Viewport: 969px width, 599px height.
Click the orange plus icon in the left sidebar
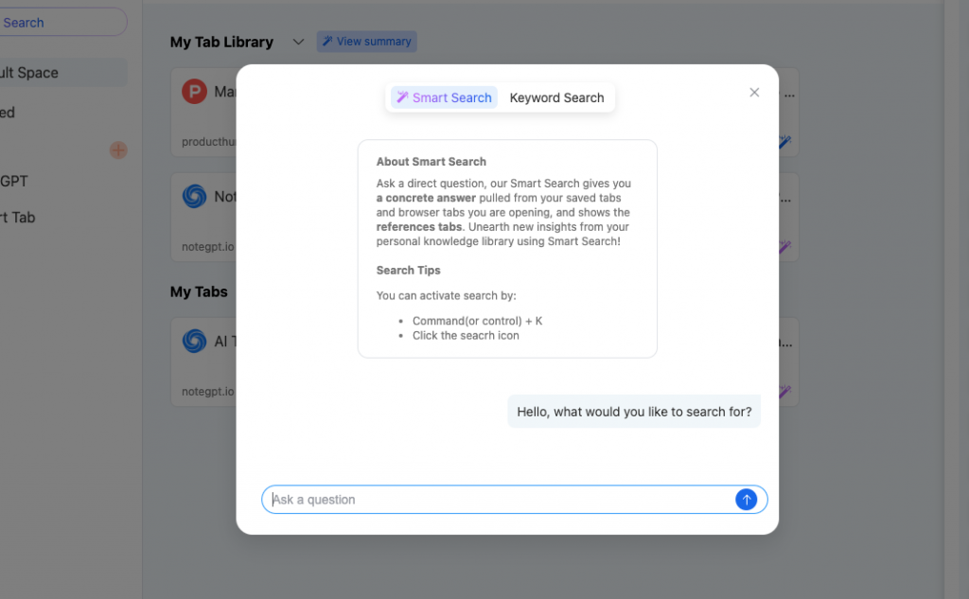click(x=117, y=150)
